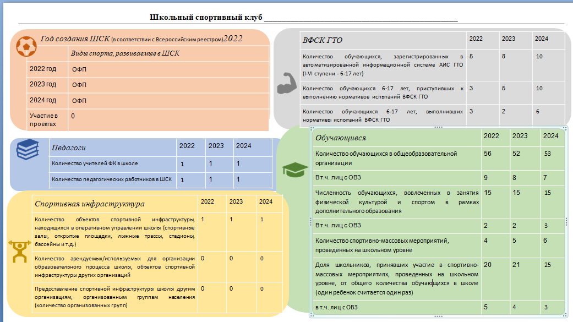Viewport: 573px width, 322px height.
Task: Select the value 56 in Обучающиеся table
Action: click(488, 154)
